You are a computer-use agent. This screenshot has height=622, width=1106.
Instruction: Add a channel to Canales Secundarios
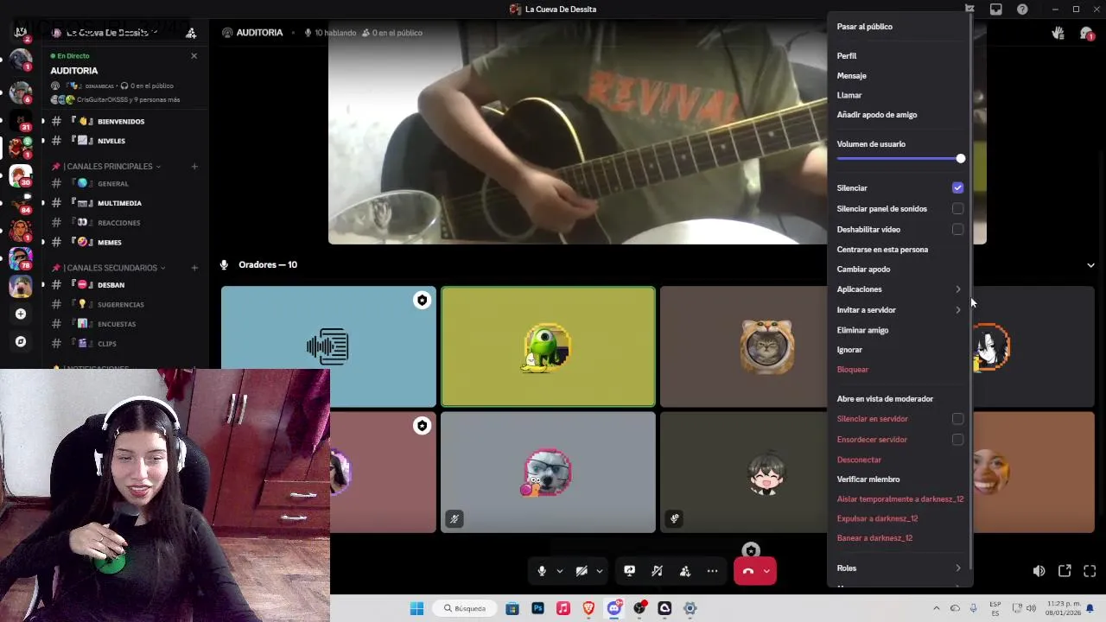194,268
